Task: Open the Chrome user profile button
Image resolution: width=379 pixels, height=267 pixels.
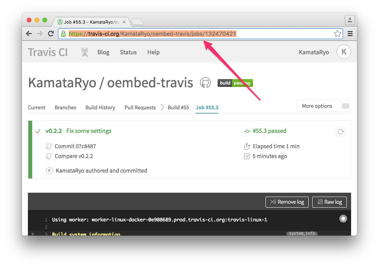Action: pos(350,20)
